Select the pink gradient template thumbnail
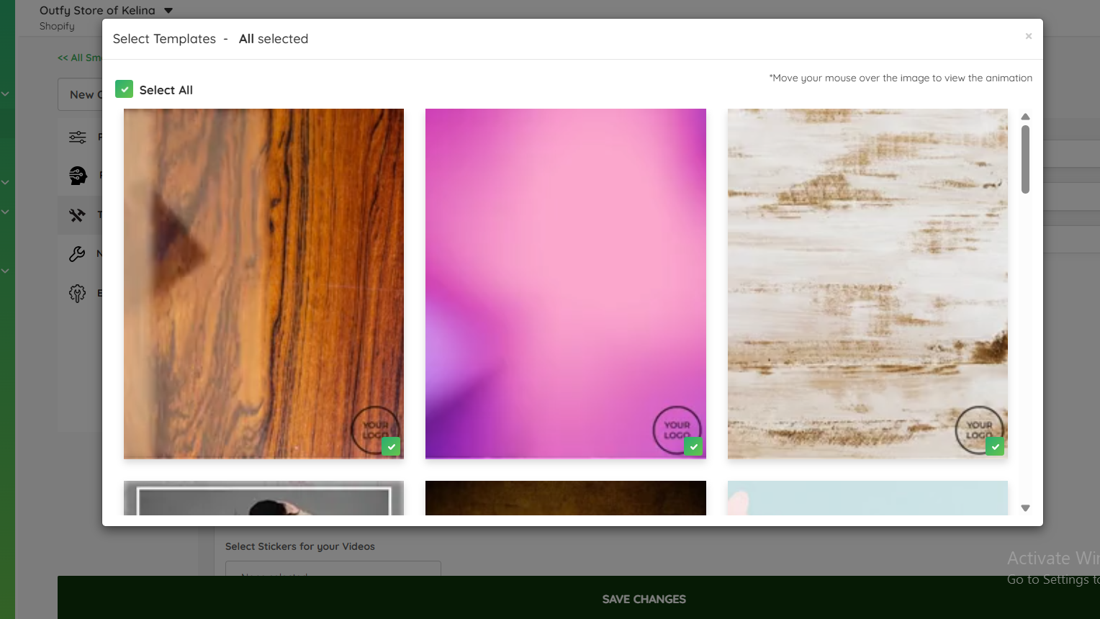Image resolution: width=1100 pixels, height=619 pixels. (x=566, y=284)
